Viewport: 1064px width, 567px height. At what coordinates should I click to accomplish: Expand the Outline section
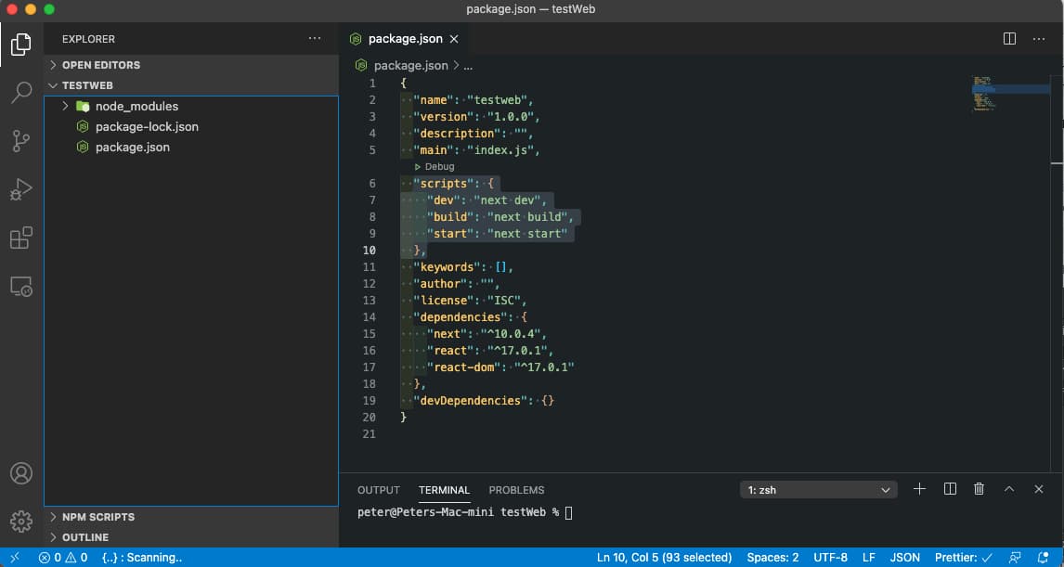(191, 537)
